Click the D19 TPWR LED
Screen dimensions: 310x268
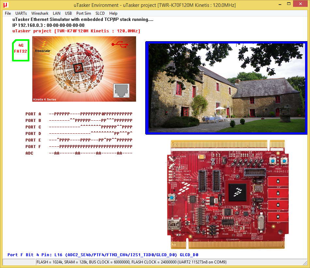(171, 175)
